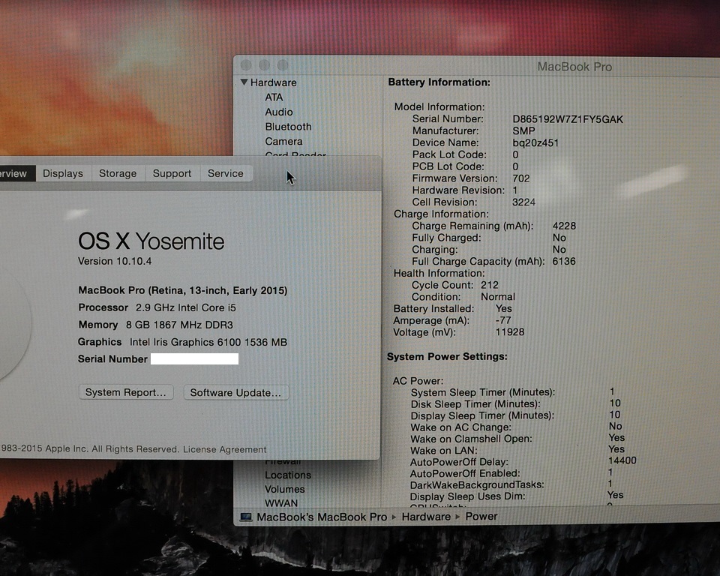Click the redacted Serial Number field
The width and height of the screenshot is (720, 576).
coord(195,358)
